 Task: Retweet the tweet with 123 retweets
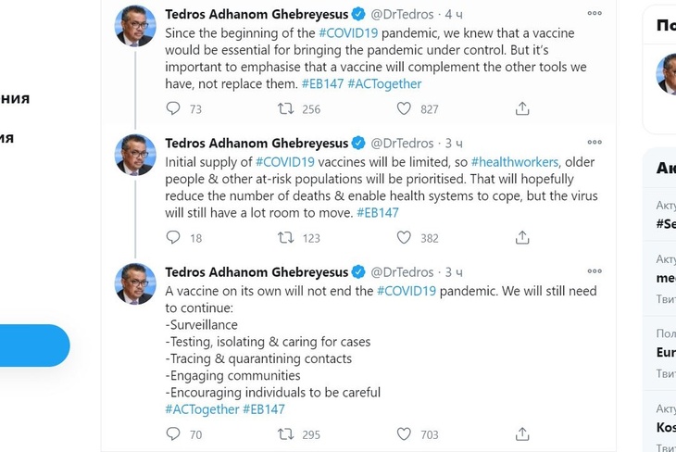[287, 238]
